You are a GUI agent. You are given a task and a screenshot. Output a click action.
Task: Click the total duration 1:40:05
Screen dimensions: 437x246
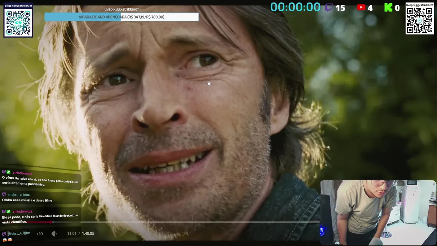point(88,234)
